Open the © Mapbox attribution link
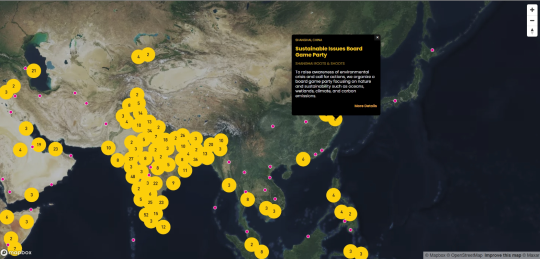The height and width of the screenshot is (259, 540). point(435,255)
